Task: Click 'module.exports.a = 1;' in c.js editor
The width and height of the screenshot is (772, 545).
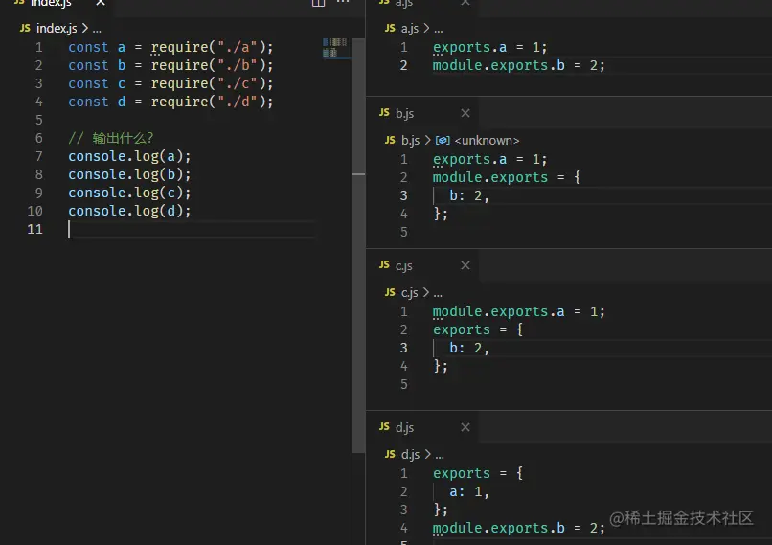Action: coord(519,312)
